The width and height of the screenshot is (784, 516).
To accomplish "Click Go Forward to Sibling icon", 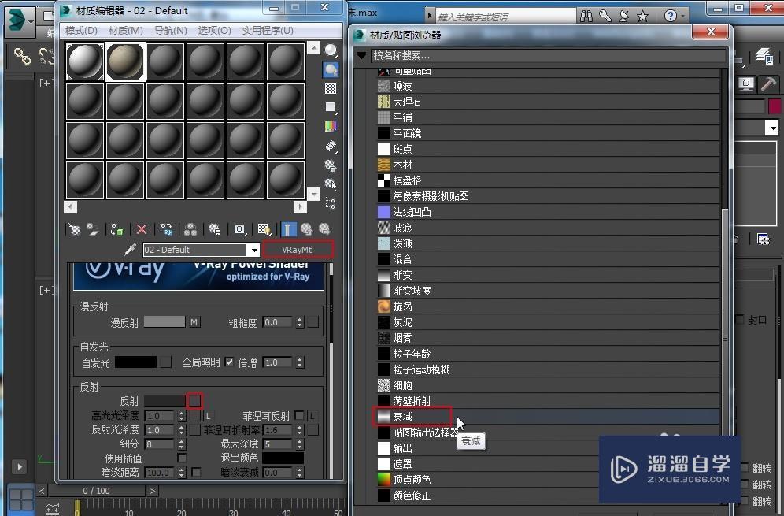I will point(324,229).
